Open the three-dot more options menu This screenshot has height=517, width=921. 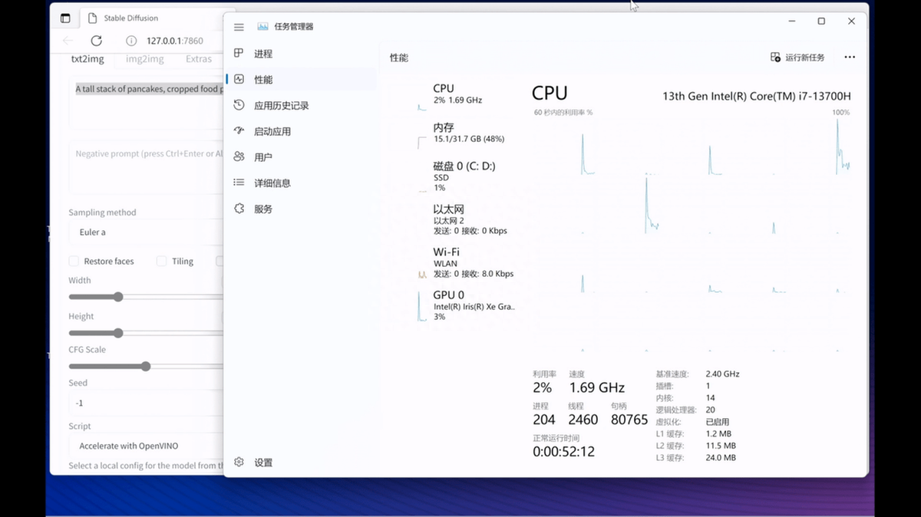pyautogui.click(x=849, y=58)
